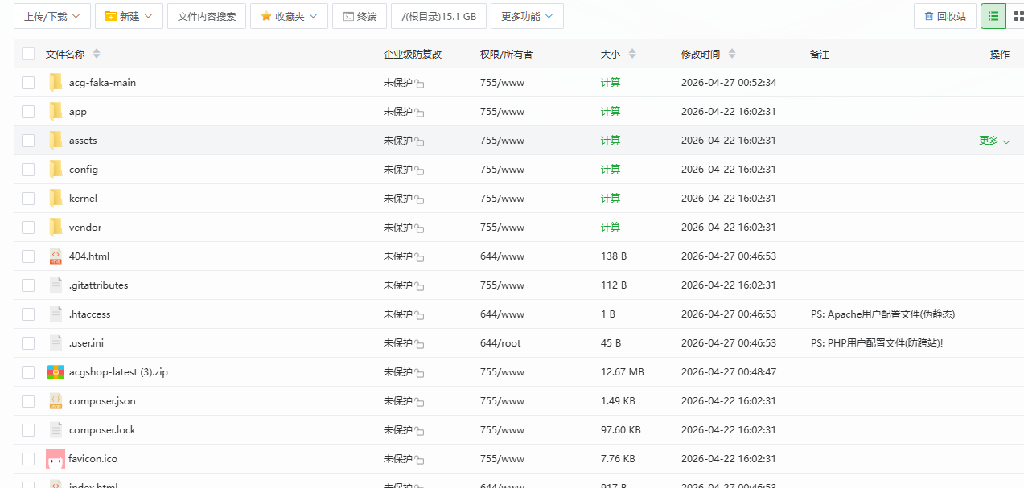Expand 更多 actions on assets row
Image resolution: width=1024 pixels, height=488 pixels.
click(993, 141)
